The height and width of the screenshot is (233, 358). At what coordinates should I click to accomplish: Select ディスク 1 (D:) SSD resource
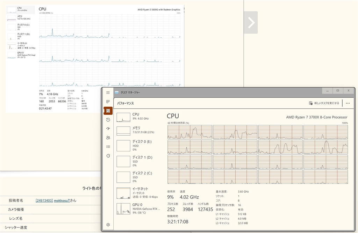(139, 161)
